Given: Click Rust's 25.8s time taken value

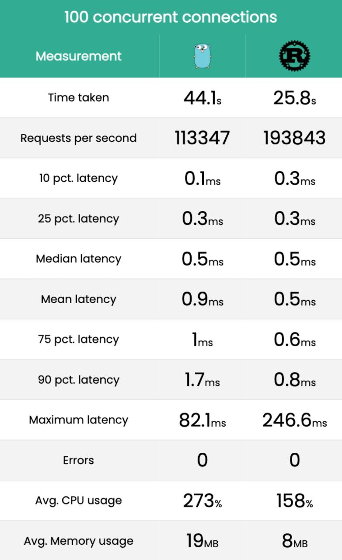Looking at the screenshot, I should pos(294,98).
